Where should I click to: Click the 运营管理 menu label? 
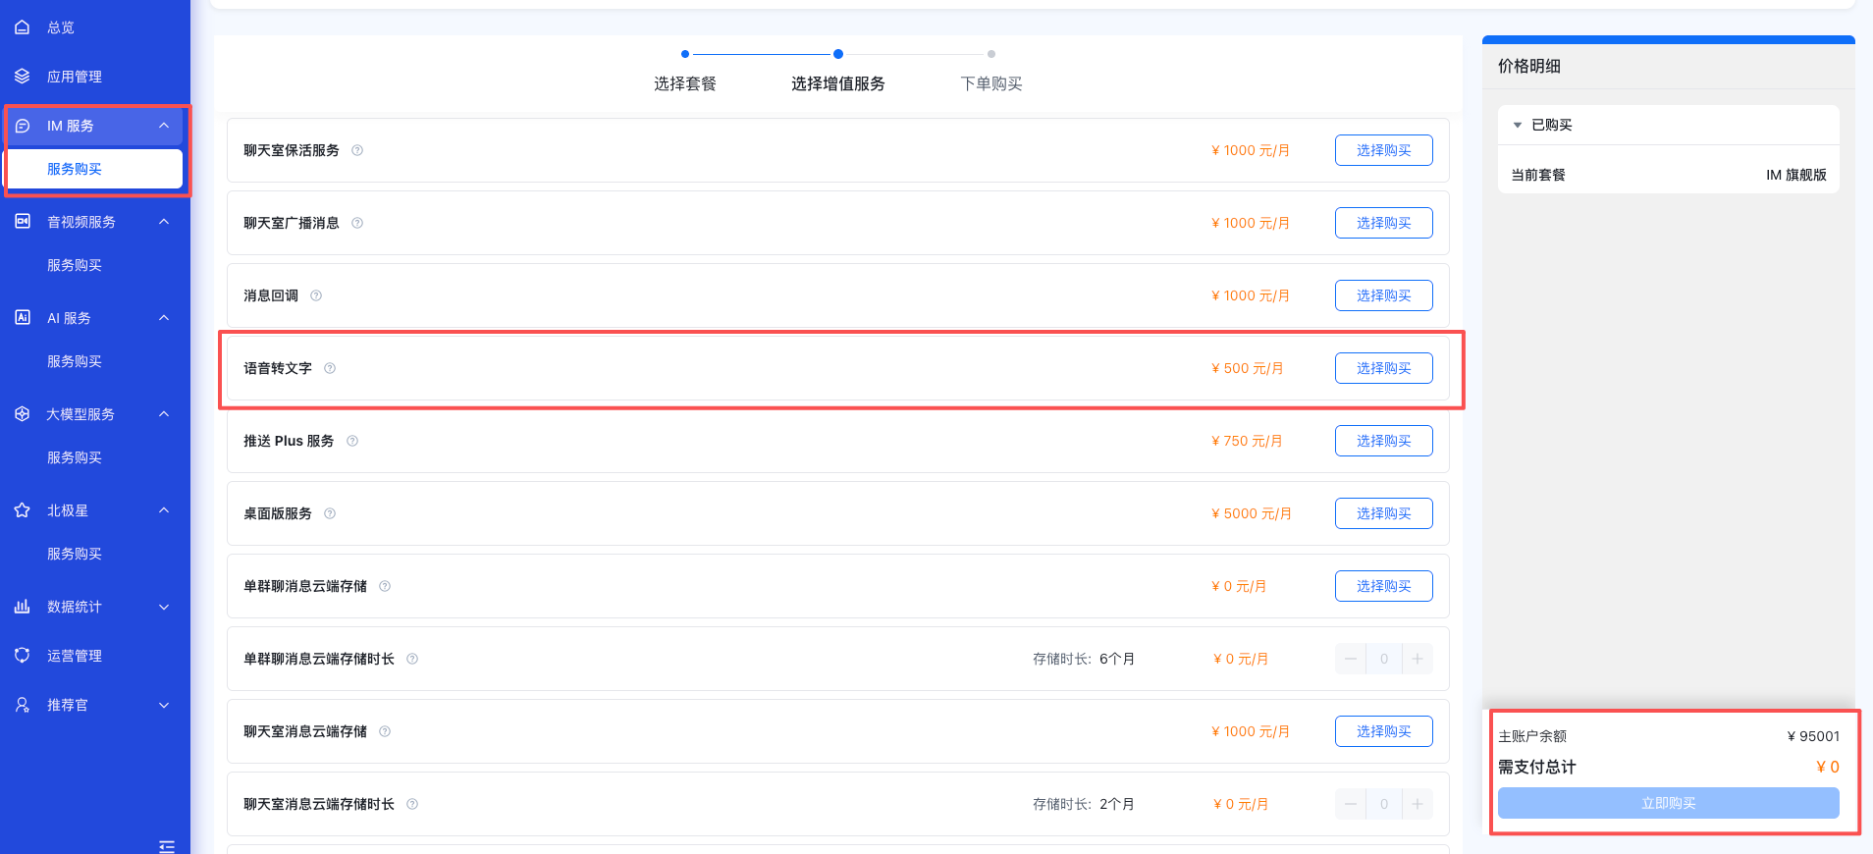coord(75,656)
